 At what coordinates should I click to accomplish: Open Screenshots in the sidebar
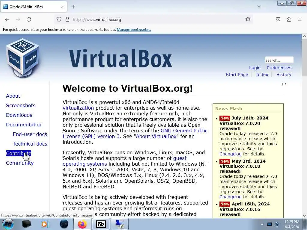pyautogui.click(x=21, y=105)
